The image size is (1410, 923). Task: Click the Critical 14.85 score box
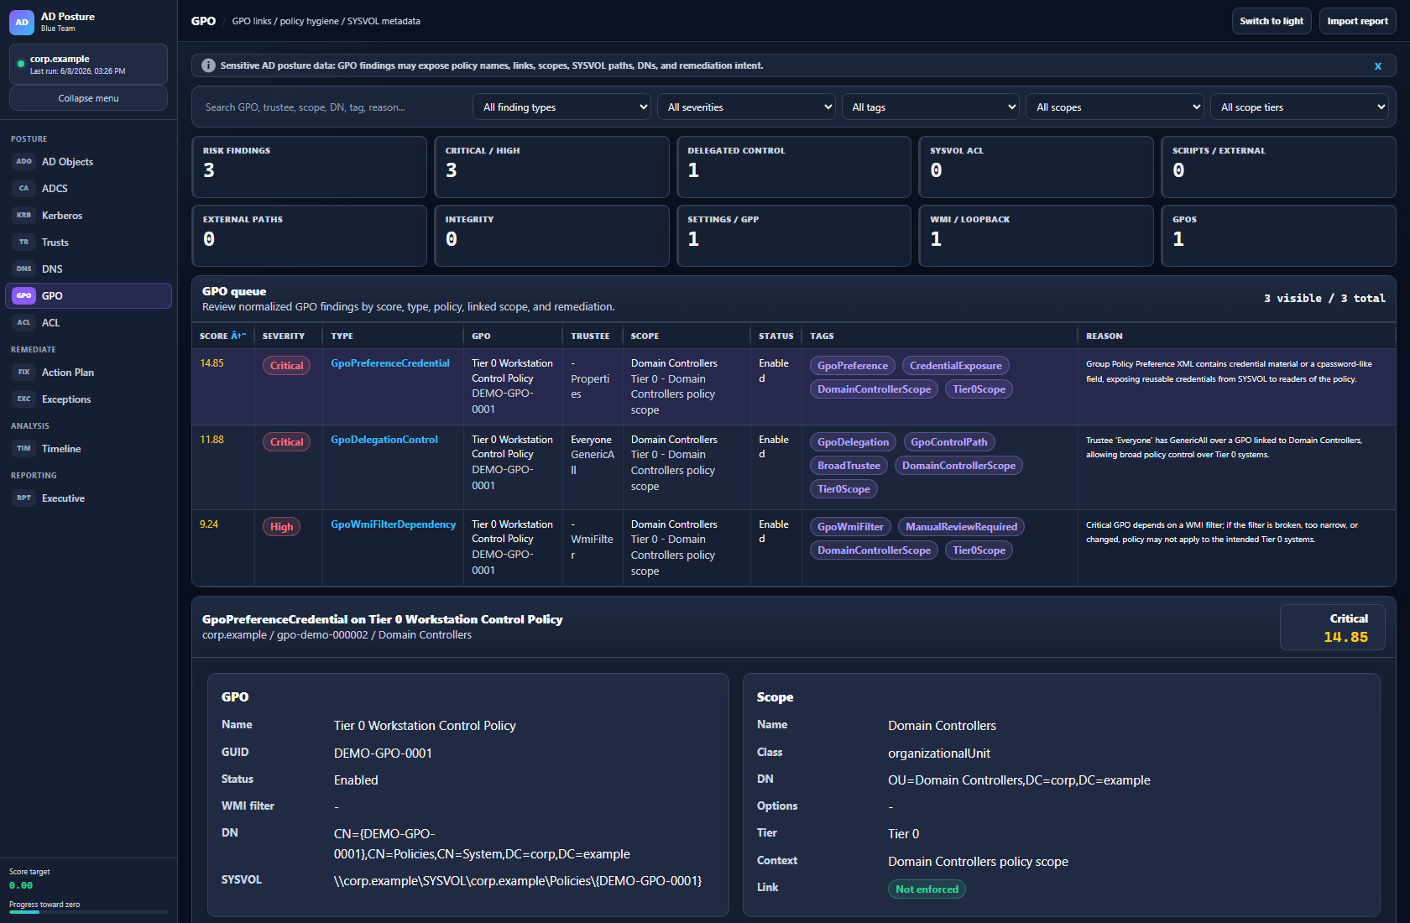[1333, 627]
